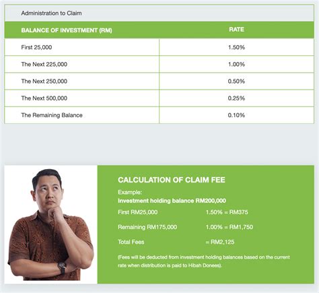Image resolution: width=319 pixels, height=293 pixels.
Task: Select the 'Administration to Claim' heading
Action: (51, 13)
